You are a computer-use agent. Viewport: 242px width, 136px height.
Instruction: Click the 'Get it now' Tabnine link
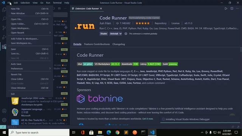pos(147,119)
